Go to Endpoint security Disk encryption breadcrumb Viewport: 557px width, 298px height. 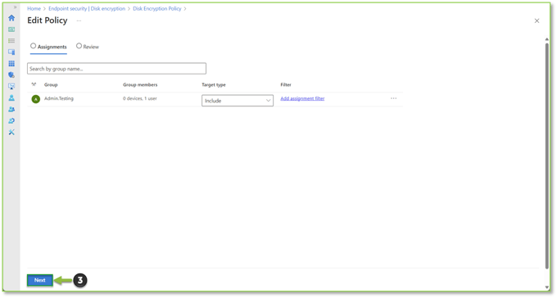pyautogui.click(x=87, y=8)
